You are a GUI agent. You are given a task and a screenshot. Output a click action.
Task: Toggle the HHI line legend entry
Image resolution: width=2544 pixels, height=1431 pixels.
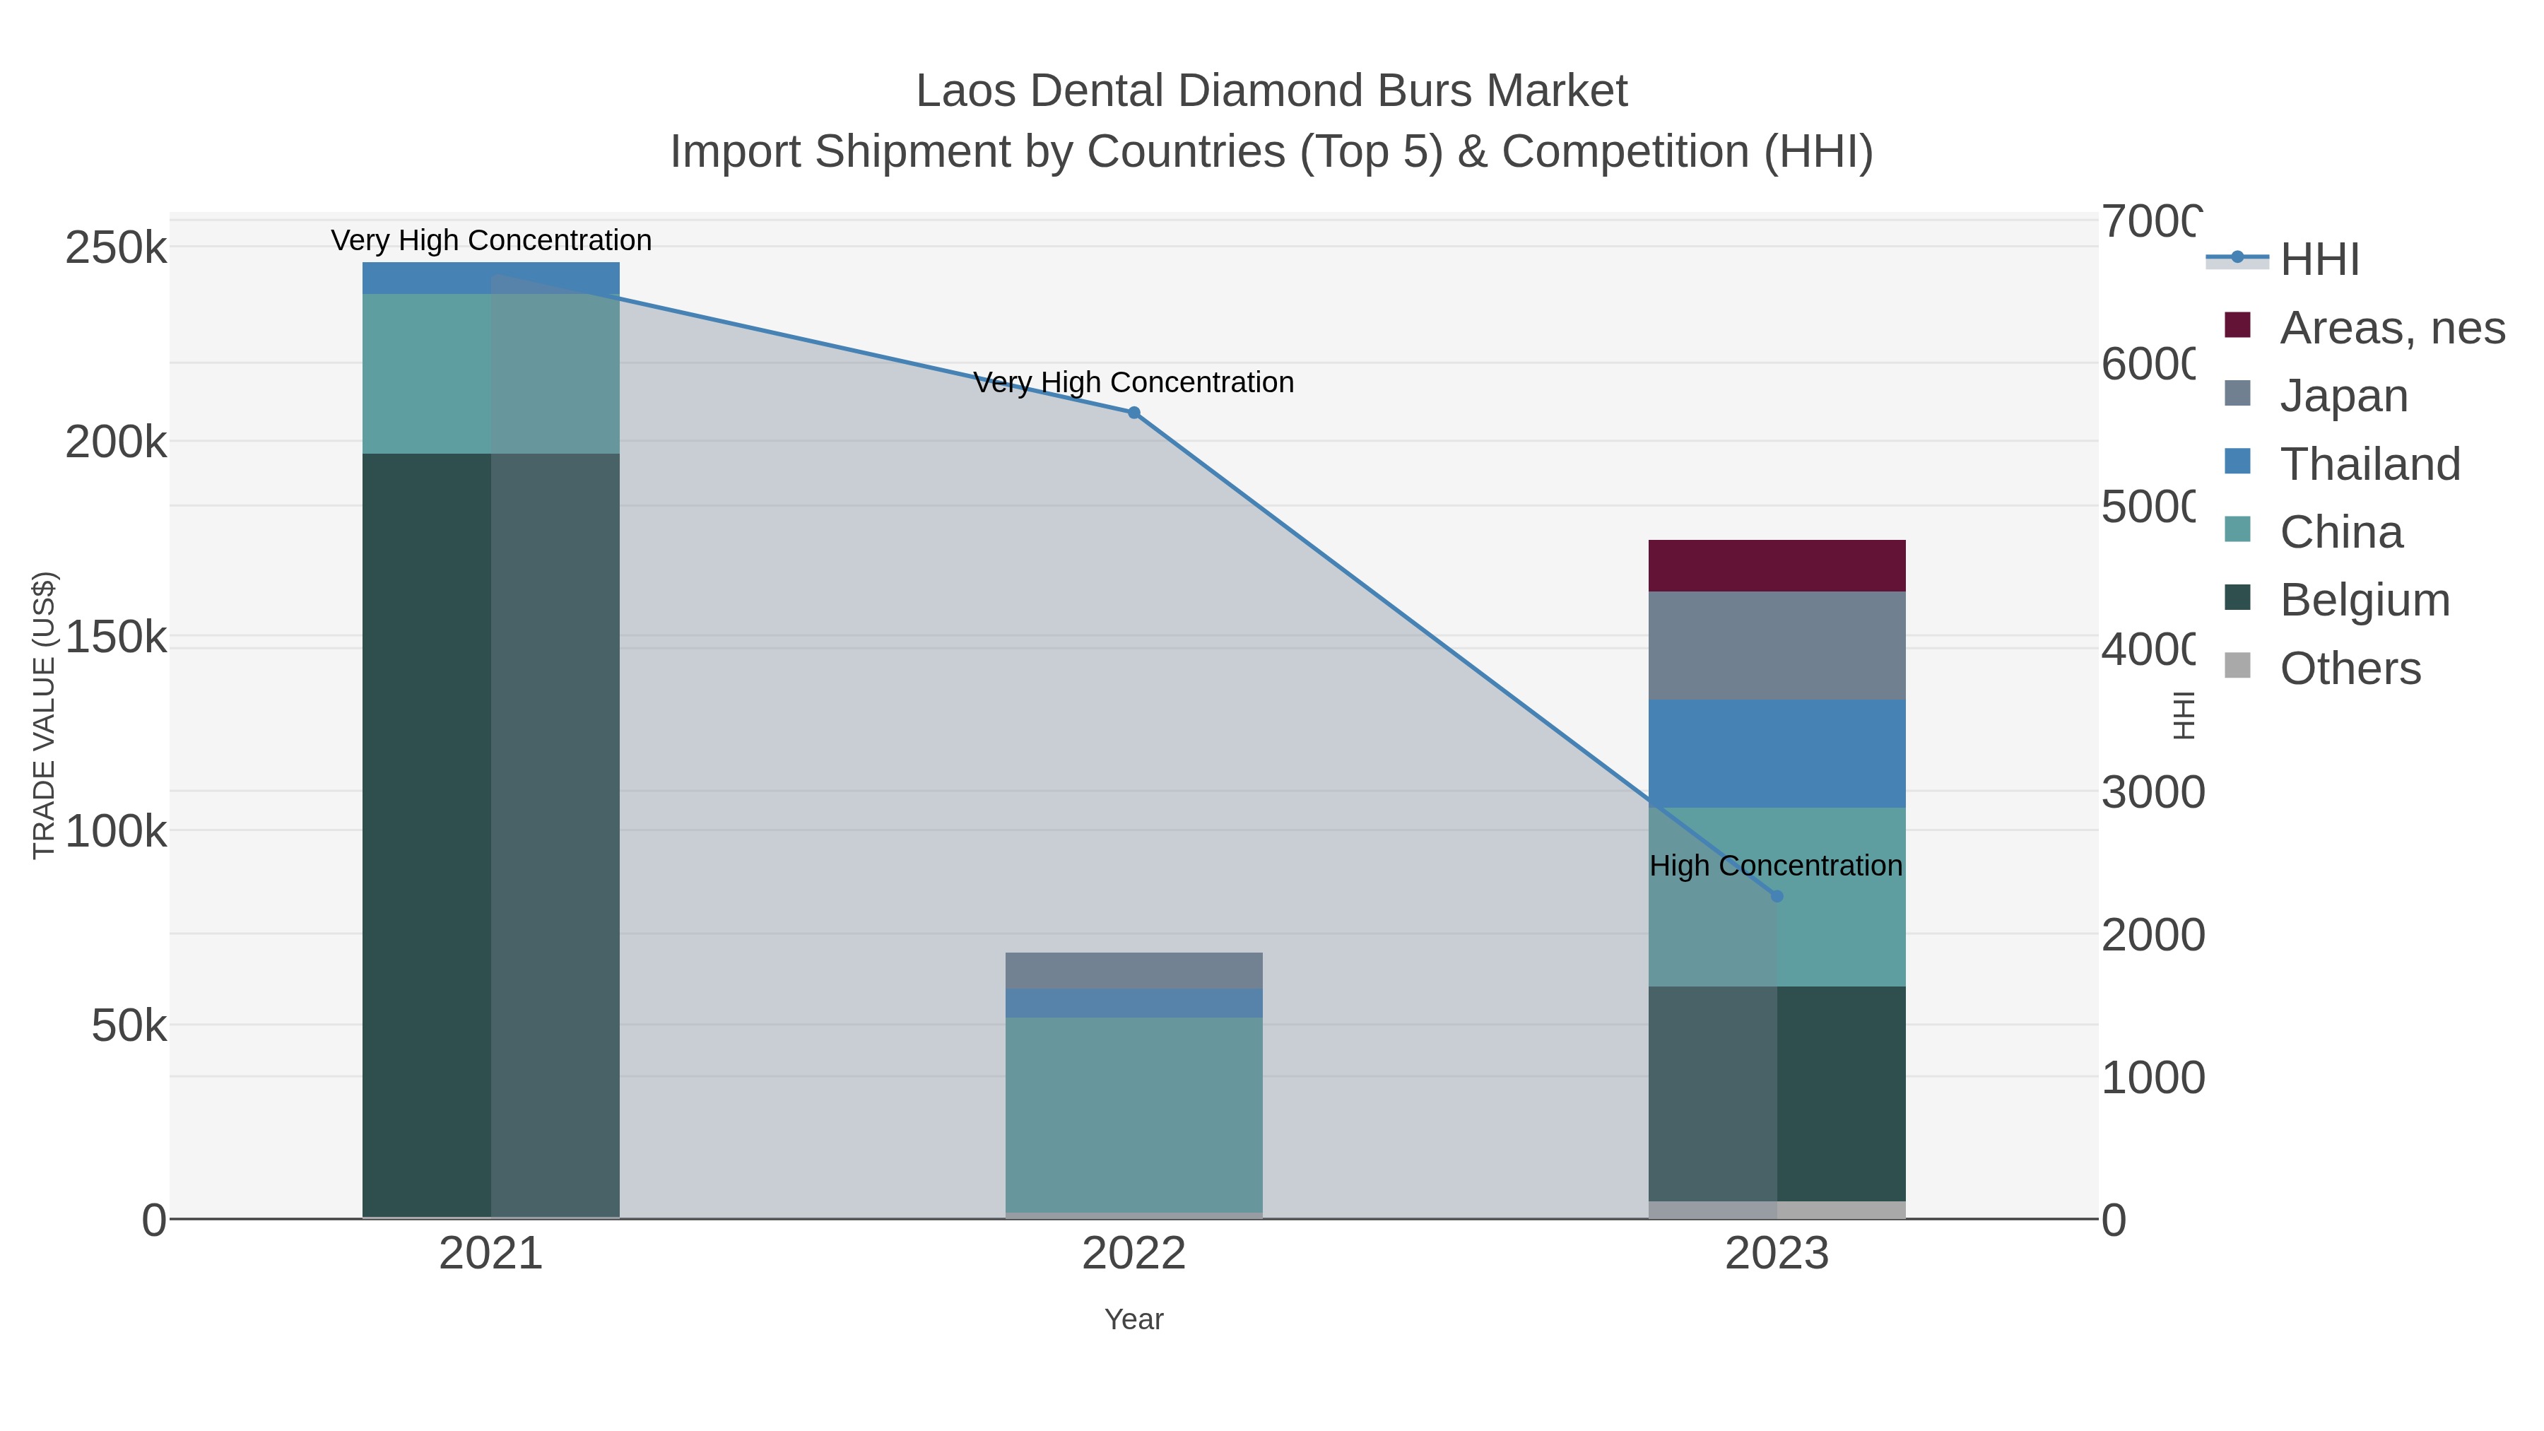[2283, 260]
